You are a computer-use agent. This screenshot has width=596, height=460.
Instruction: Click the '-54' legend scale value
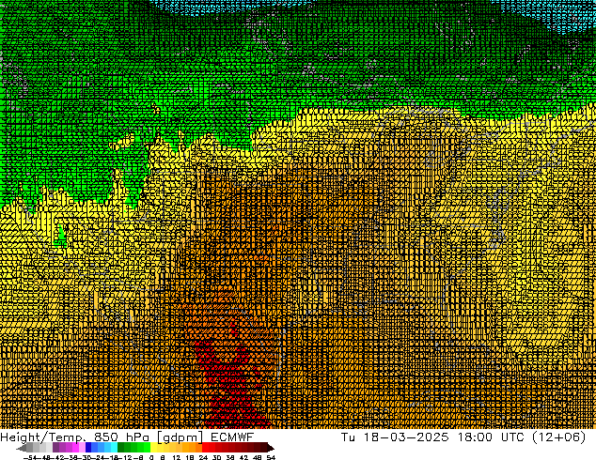[x=30, y=458]
